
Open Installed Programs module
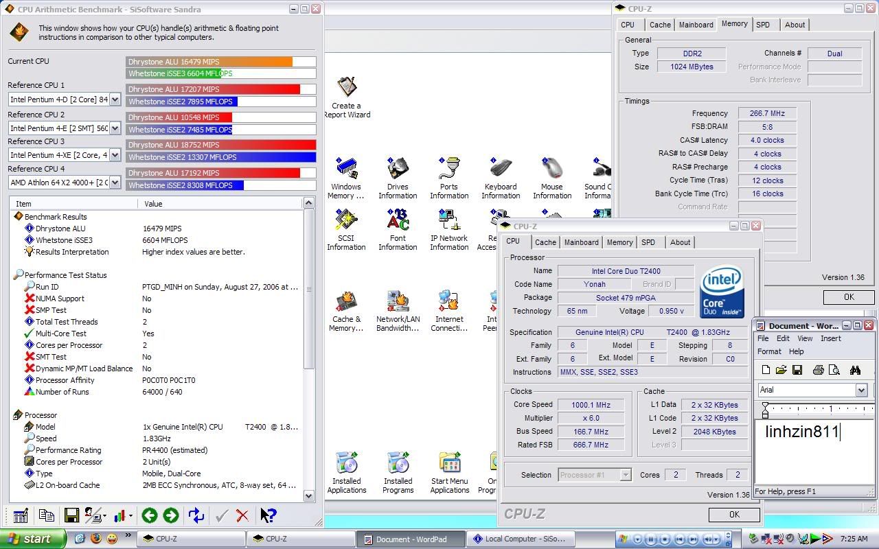[398, 472]
